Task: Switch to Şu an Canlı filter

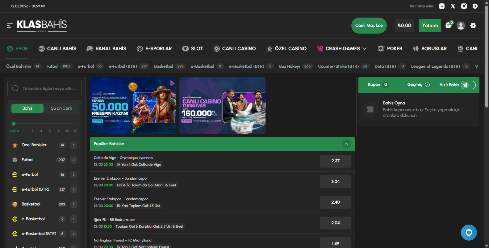Action: [x=61, y=108]
